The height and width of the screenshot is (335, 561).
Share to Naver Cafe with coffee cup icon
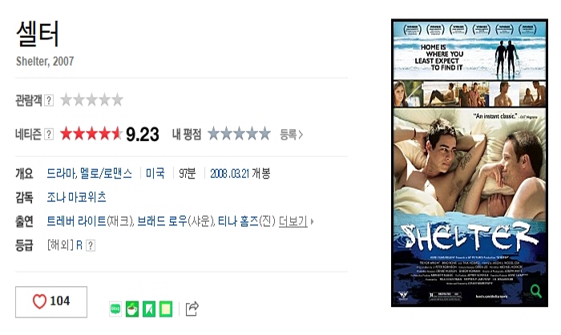(132, 309)
